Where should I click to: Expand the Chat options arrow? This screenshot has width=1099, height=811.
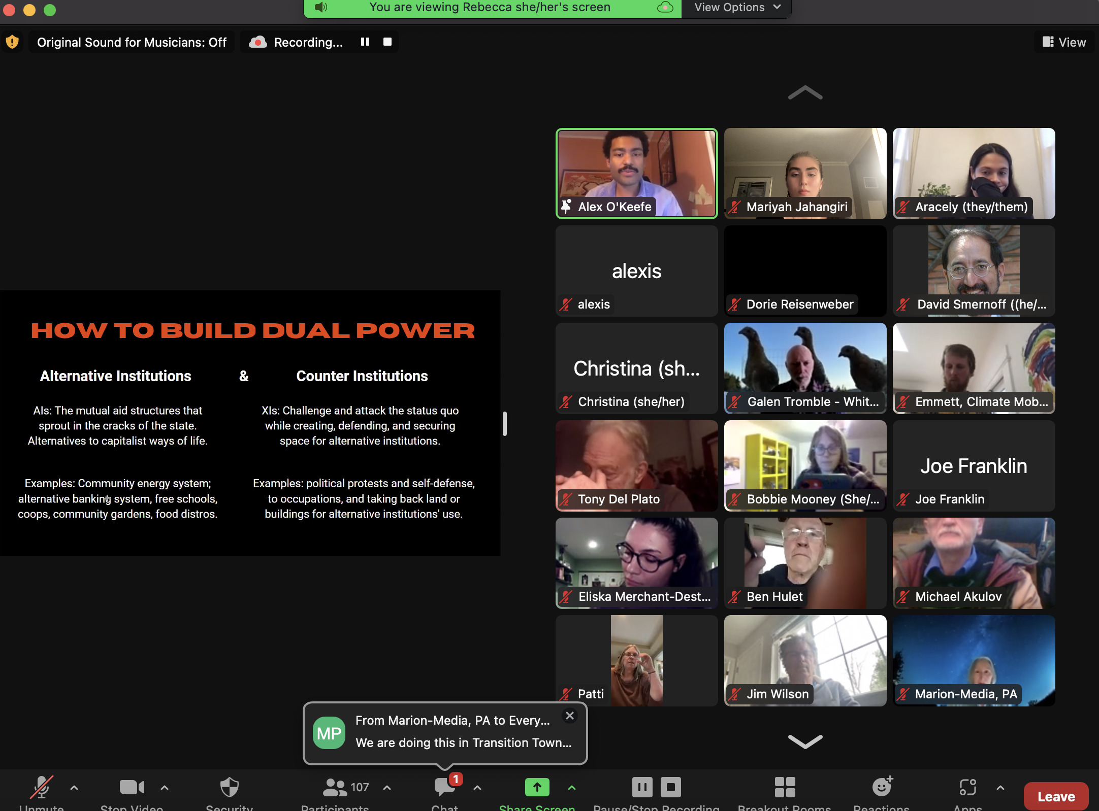click(477, 788)
